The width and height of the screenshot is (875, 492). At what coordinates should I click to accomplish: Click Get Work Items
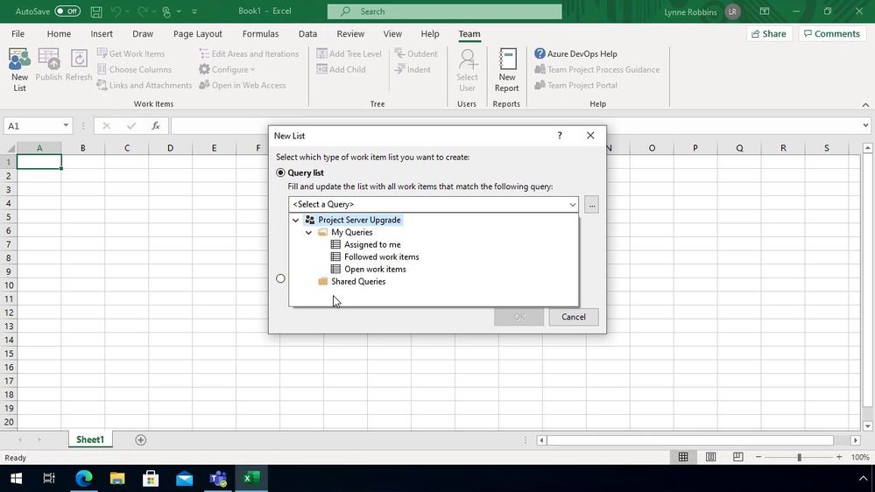[131, 53]
